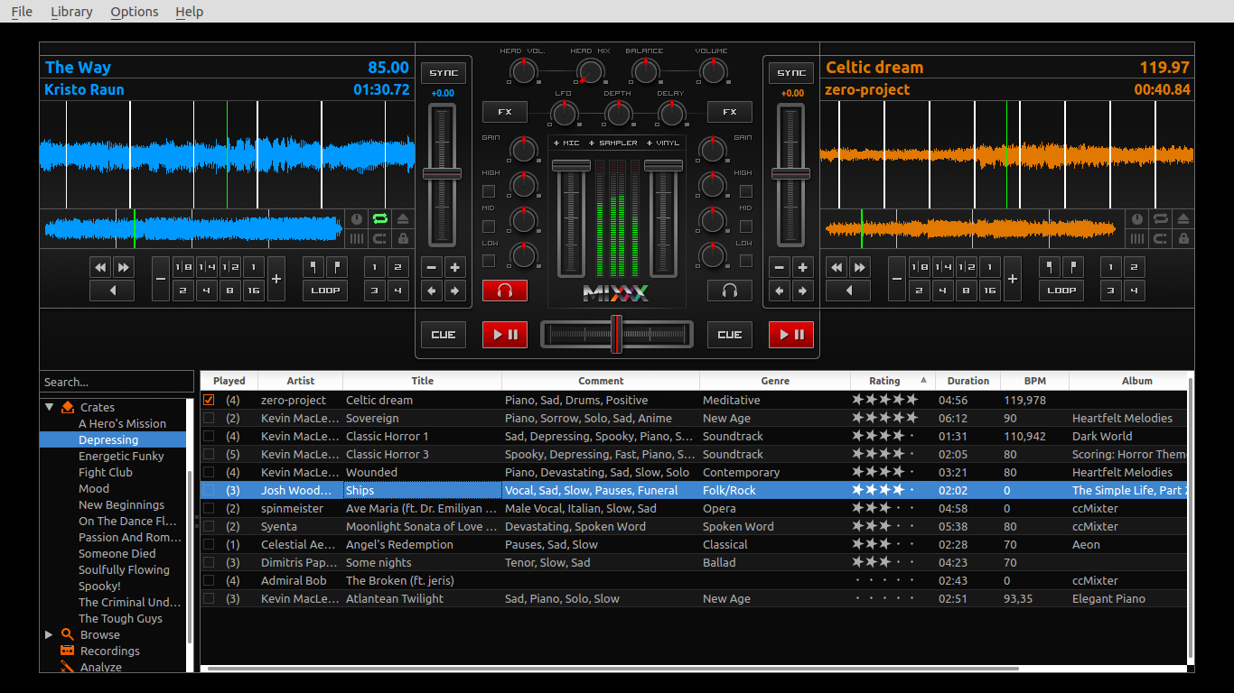Sort by the Genre column header
The width and height of the screenshot is (1234, 693).
pos(775,381)
